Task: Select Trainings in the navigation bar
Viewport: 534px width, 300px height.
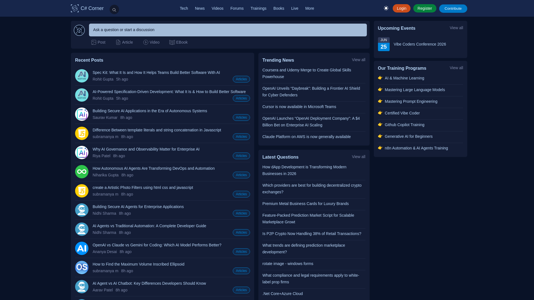Action: click(x=258, y=8)
